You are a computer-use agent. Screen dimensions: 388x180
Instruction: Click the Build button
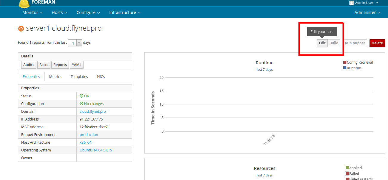[x=334, y=43]
